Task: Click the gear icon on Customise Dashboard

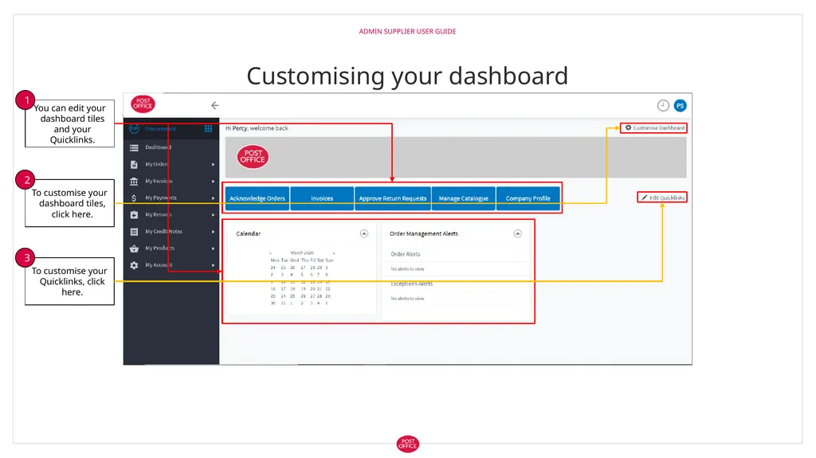Action: 628,127
